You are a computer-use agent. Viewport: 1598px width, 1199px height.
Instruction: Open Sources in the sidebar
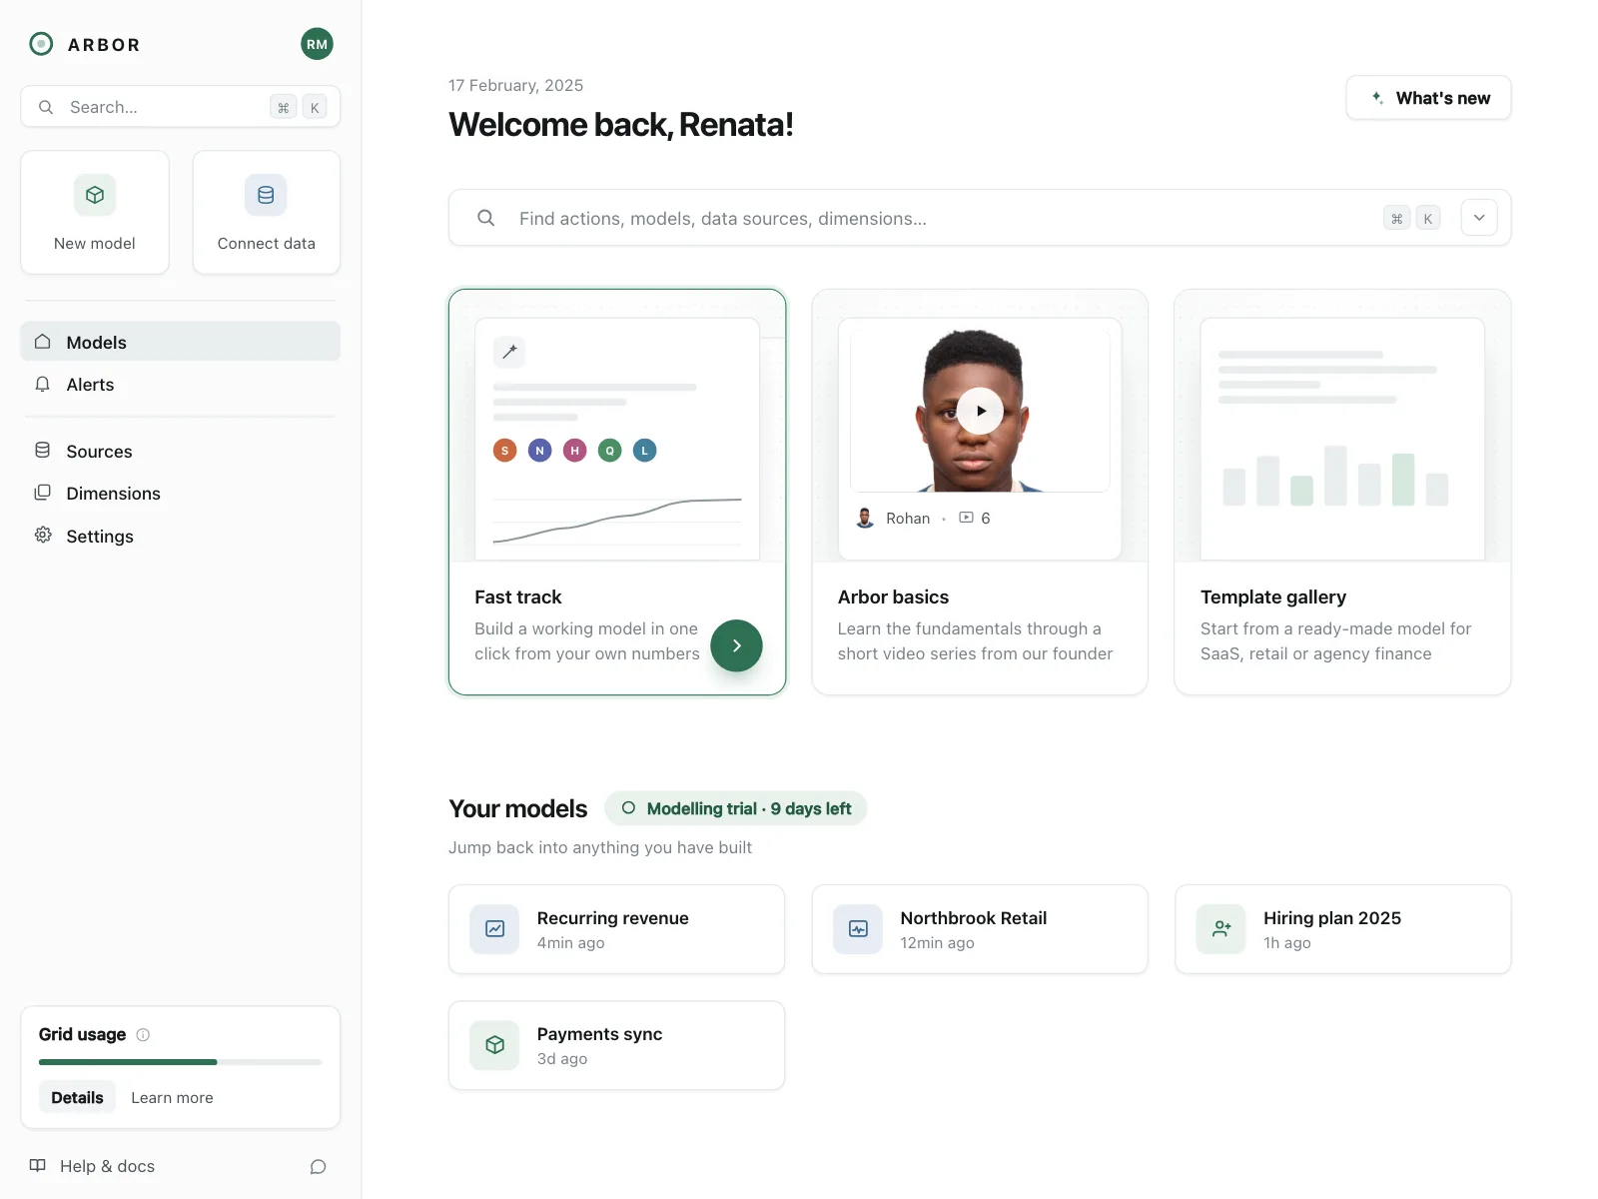tap(180, 452)
